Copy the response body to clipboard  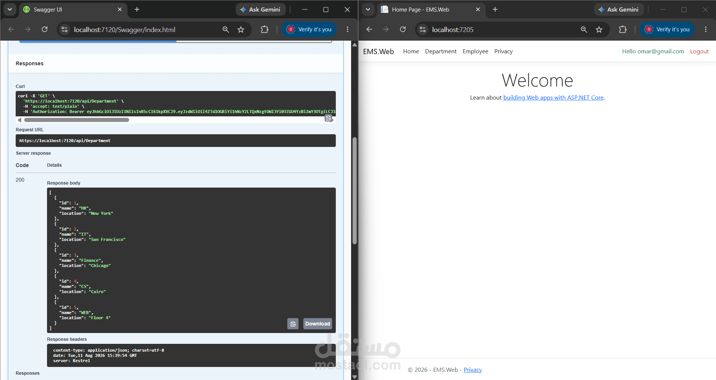[293, 324]
